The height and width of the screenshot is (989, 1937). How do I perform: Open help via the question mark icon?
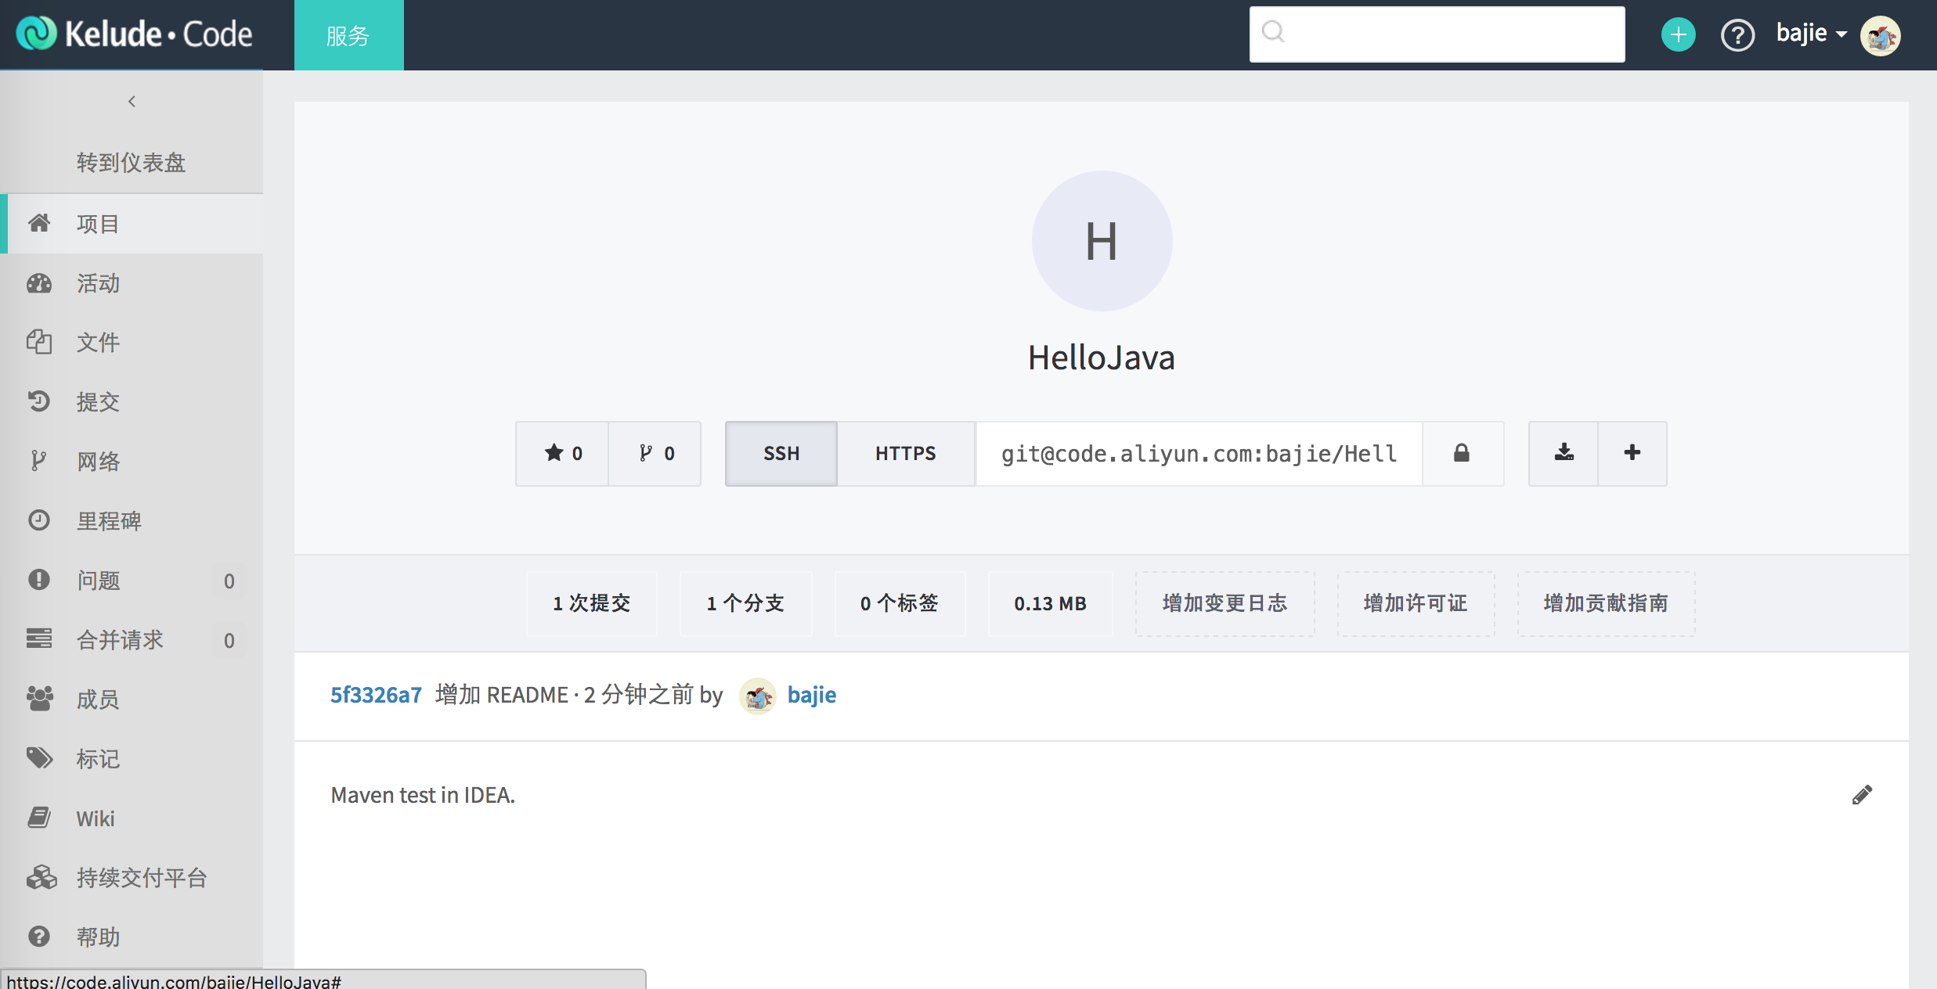coord(1737,35)
